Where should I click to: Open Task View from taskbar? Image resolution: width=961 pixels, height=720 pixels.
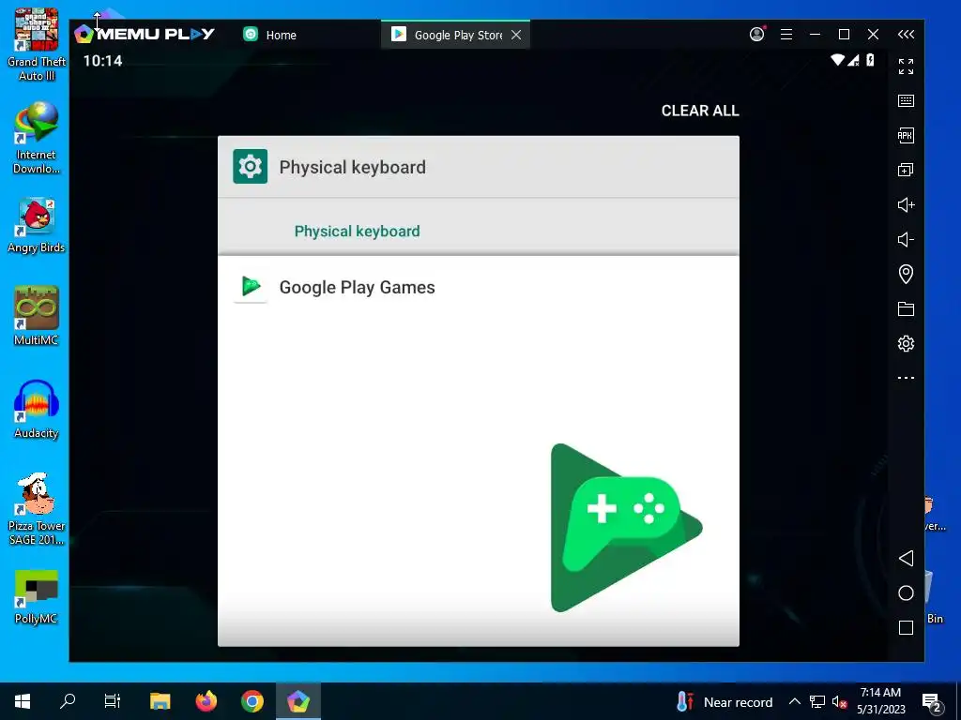[113, 701]
